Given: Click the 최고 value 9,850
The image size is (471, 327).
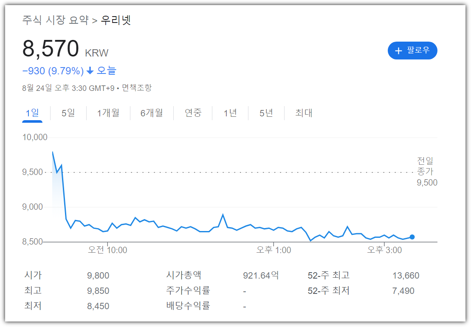Looking at the screenshot, I should pyautogui.click(x=98, y=291).
